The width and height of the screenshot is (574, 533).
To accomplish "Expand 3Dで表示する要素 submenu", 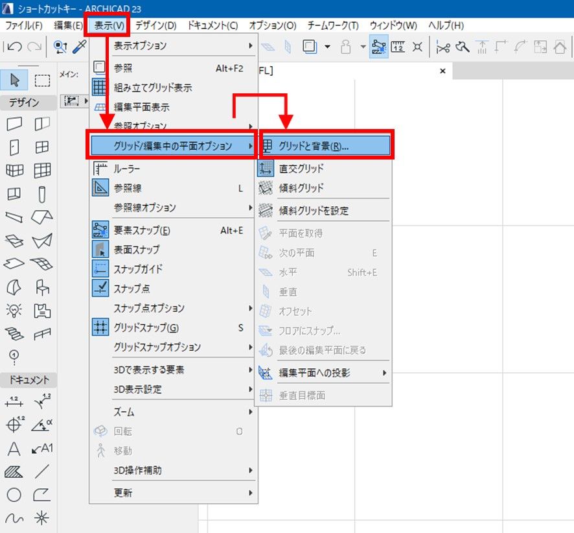I will coord(174,370).
